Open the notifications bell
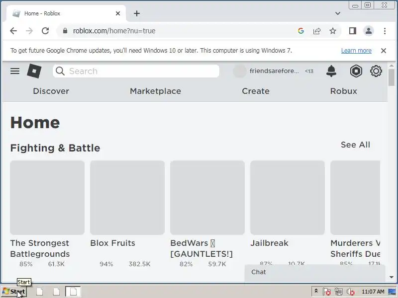398x298 pixels. click(x=331, y=71)
